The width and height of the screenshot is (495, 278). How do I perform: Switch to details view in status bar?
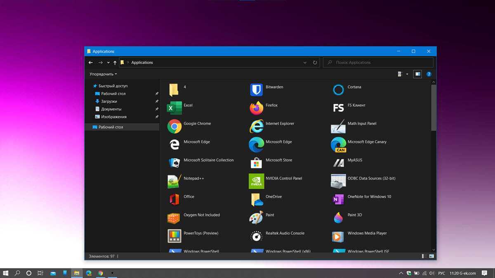tap(424, 256)
